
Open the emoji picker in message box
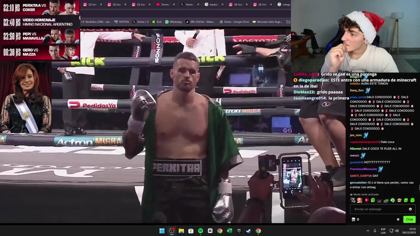[x=410, y=209]
